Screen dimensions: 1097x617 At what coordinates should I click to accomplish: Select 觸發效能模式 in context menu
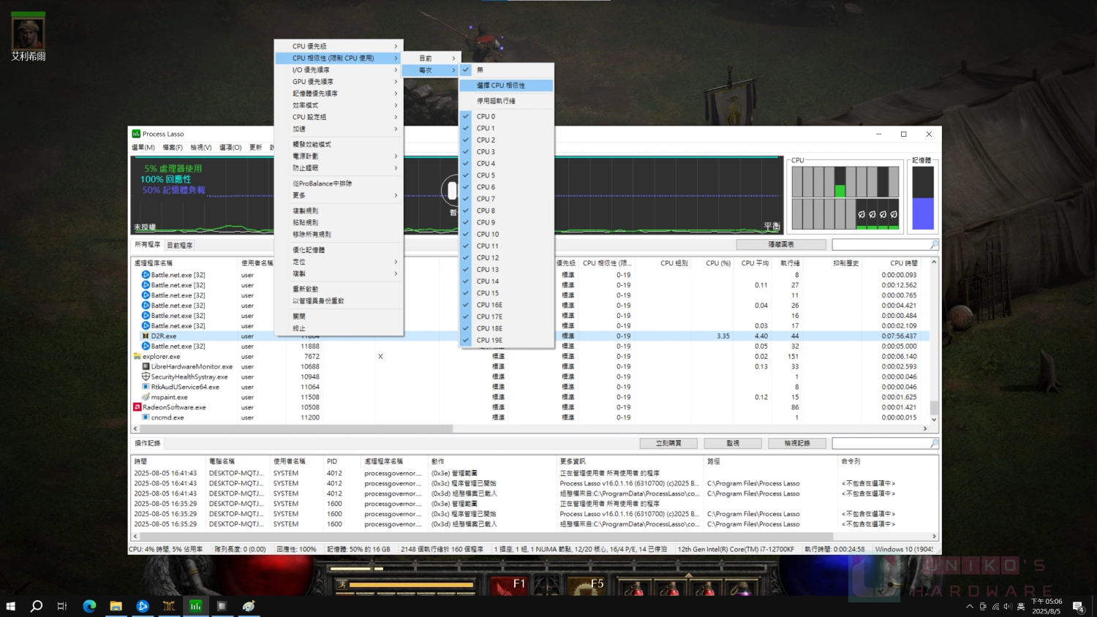point(339,145)
